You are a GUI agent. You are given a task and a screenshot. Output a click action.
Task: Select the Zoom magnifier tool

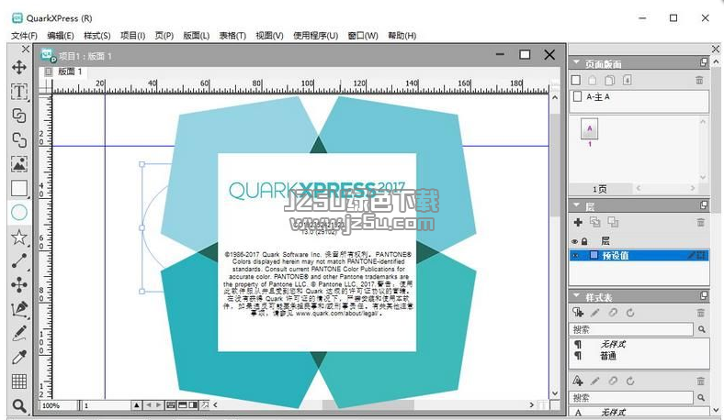coord(19,405)
